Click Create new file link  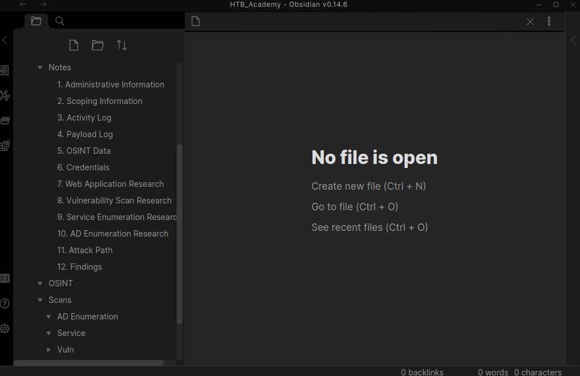click(368, 186)
